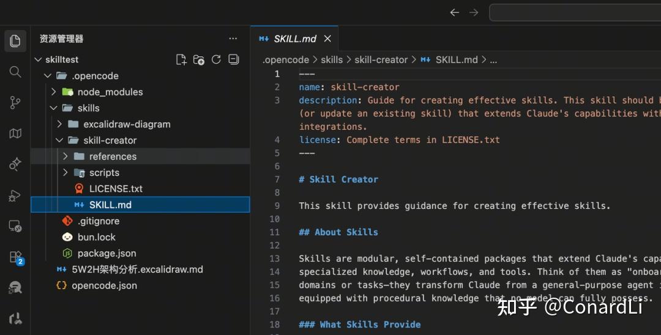Go forward with the right arrow
This screenshot has height=335, width=661.
(474, 12)
